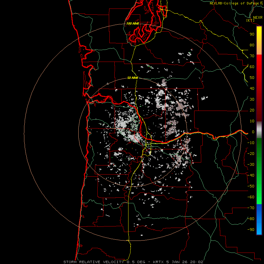The height and width of the screenshot is (264, 264).
Task: Select the -60 value on velocity scale
Action: [x=251, y=197]
